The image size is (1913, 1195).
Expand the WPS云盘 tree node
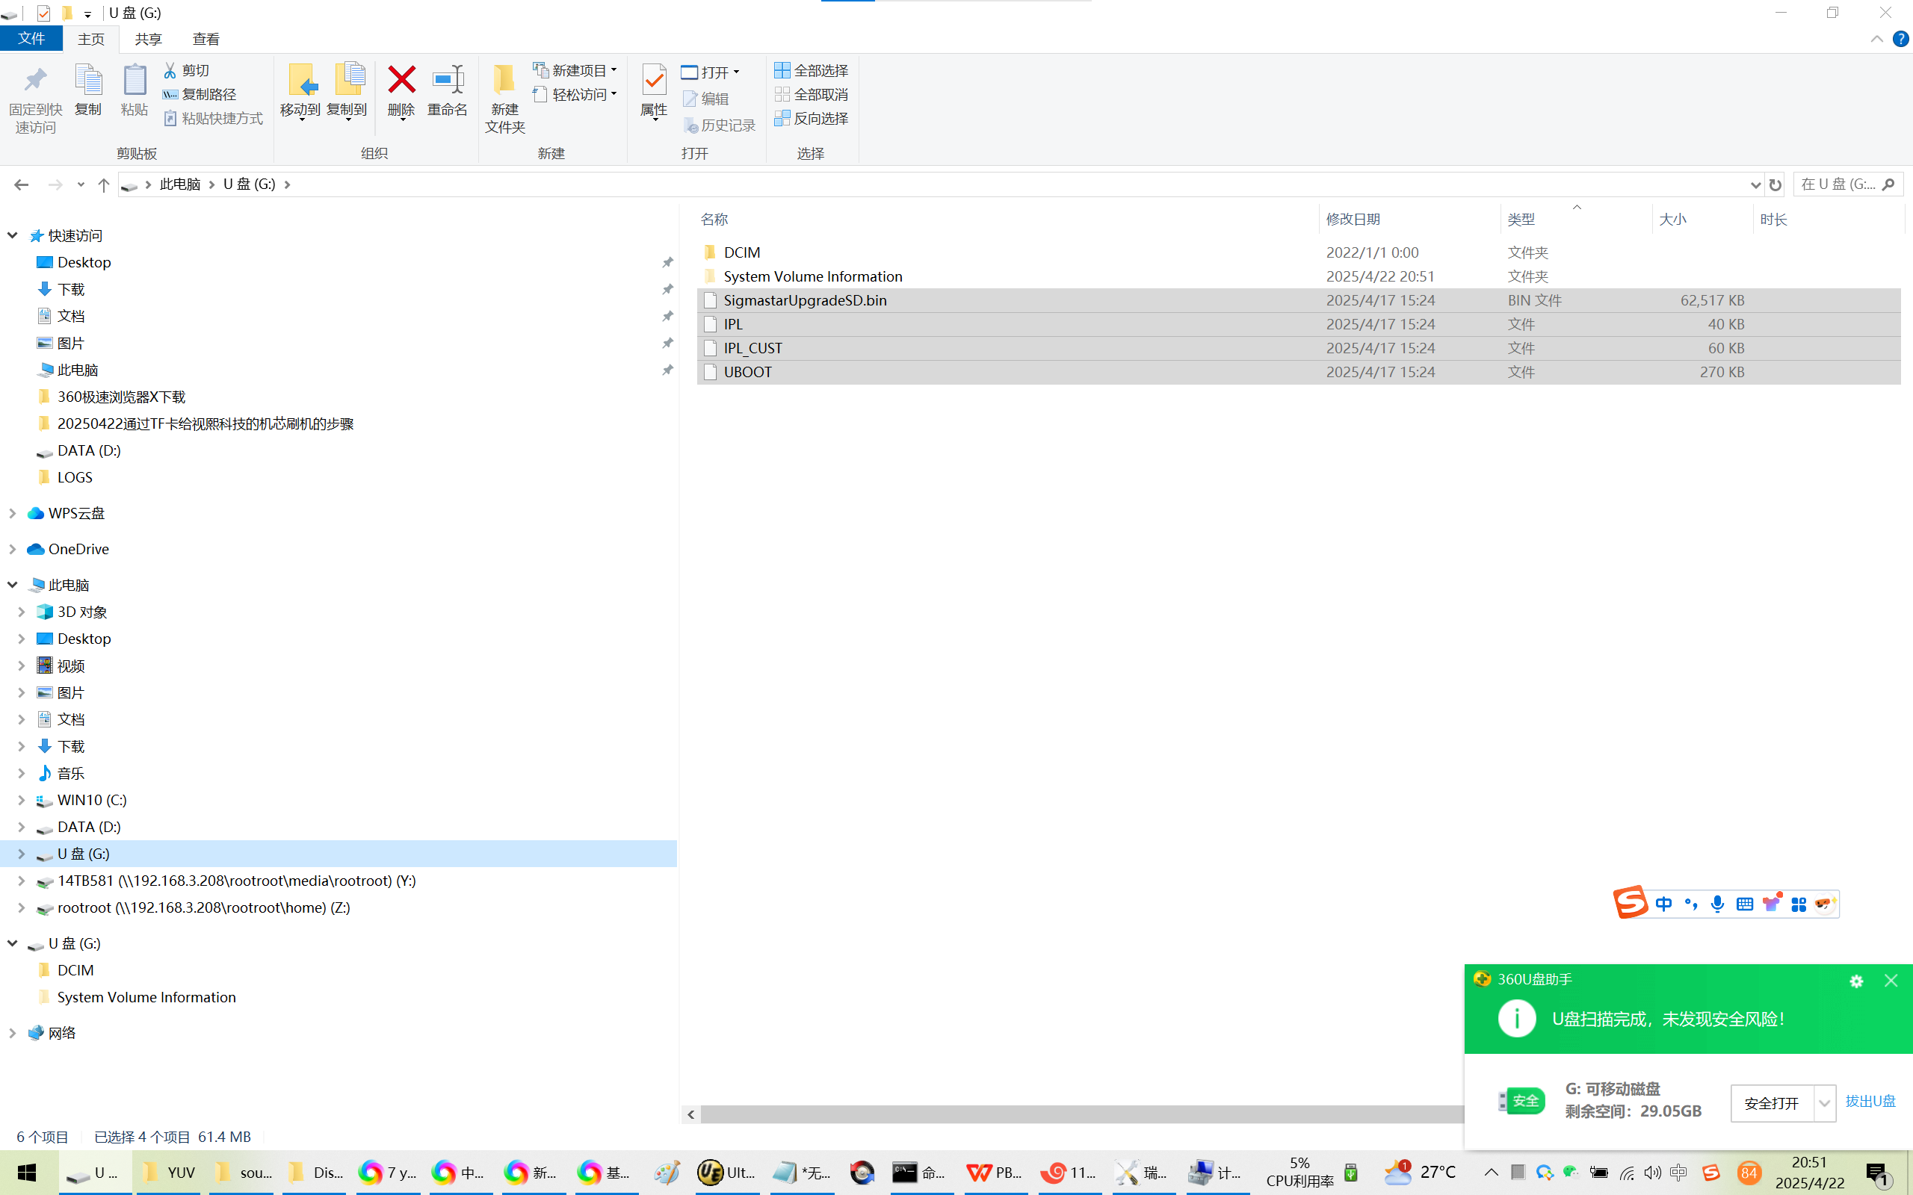tap(13, 513)
